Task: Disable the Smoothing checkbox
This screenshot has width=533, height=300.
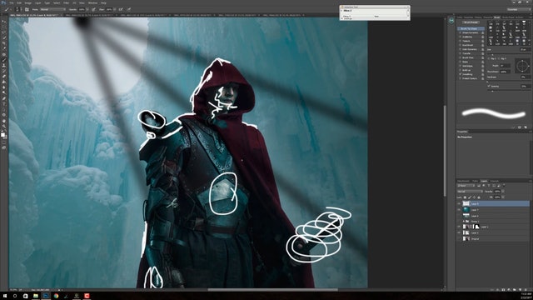Action: click(461, 74)
